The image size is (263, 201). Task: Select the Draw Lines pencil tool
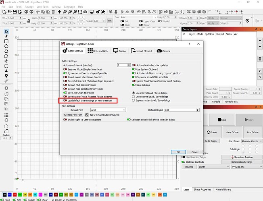click(x=6, y=36)
